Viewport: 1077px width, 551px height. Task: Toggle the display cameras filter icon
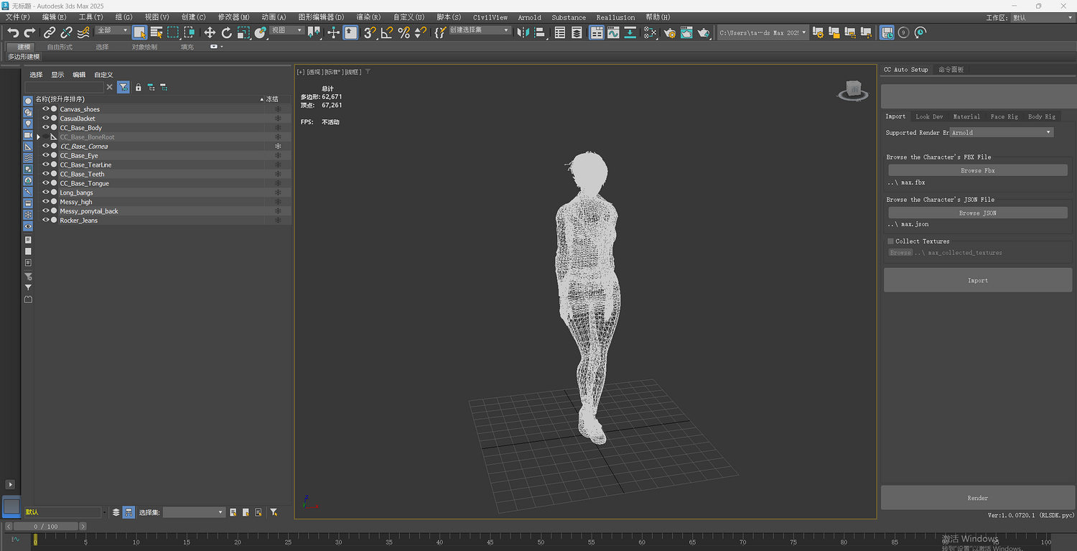tap(28, 135)
